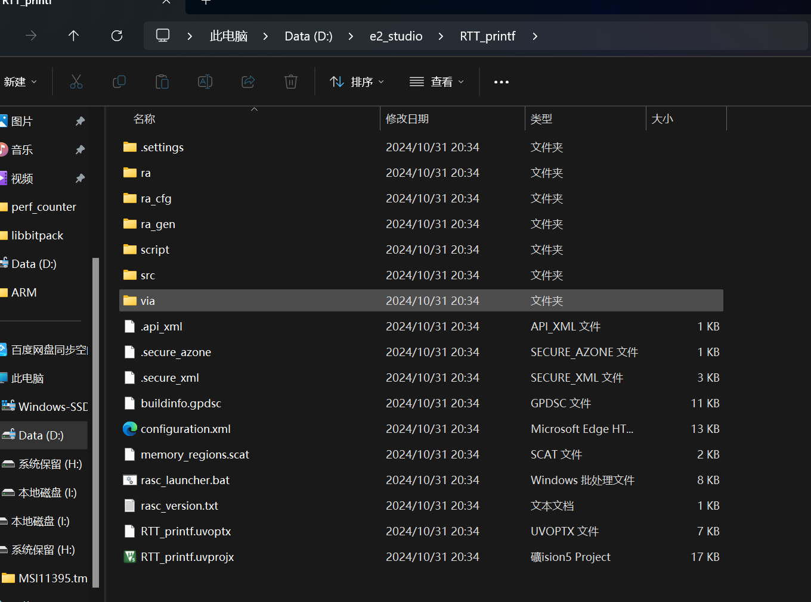
Task: Click Data (D:) breadcrumb in address bar
Action: click(308, 36)
